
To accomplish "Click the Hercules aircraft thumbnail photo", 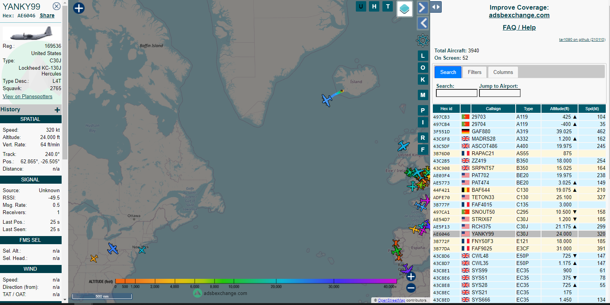I will (x=32, y=33).
